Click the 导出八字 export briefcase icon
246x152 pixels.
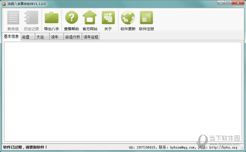52,17
